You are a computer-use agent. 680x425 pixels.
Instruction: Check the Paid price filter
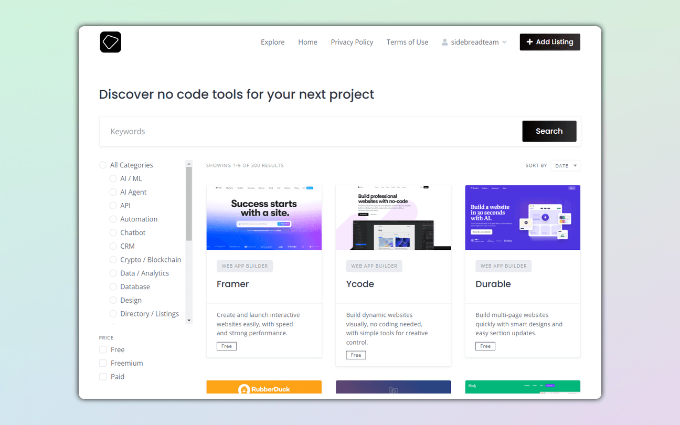[103, 376]
